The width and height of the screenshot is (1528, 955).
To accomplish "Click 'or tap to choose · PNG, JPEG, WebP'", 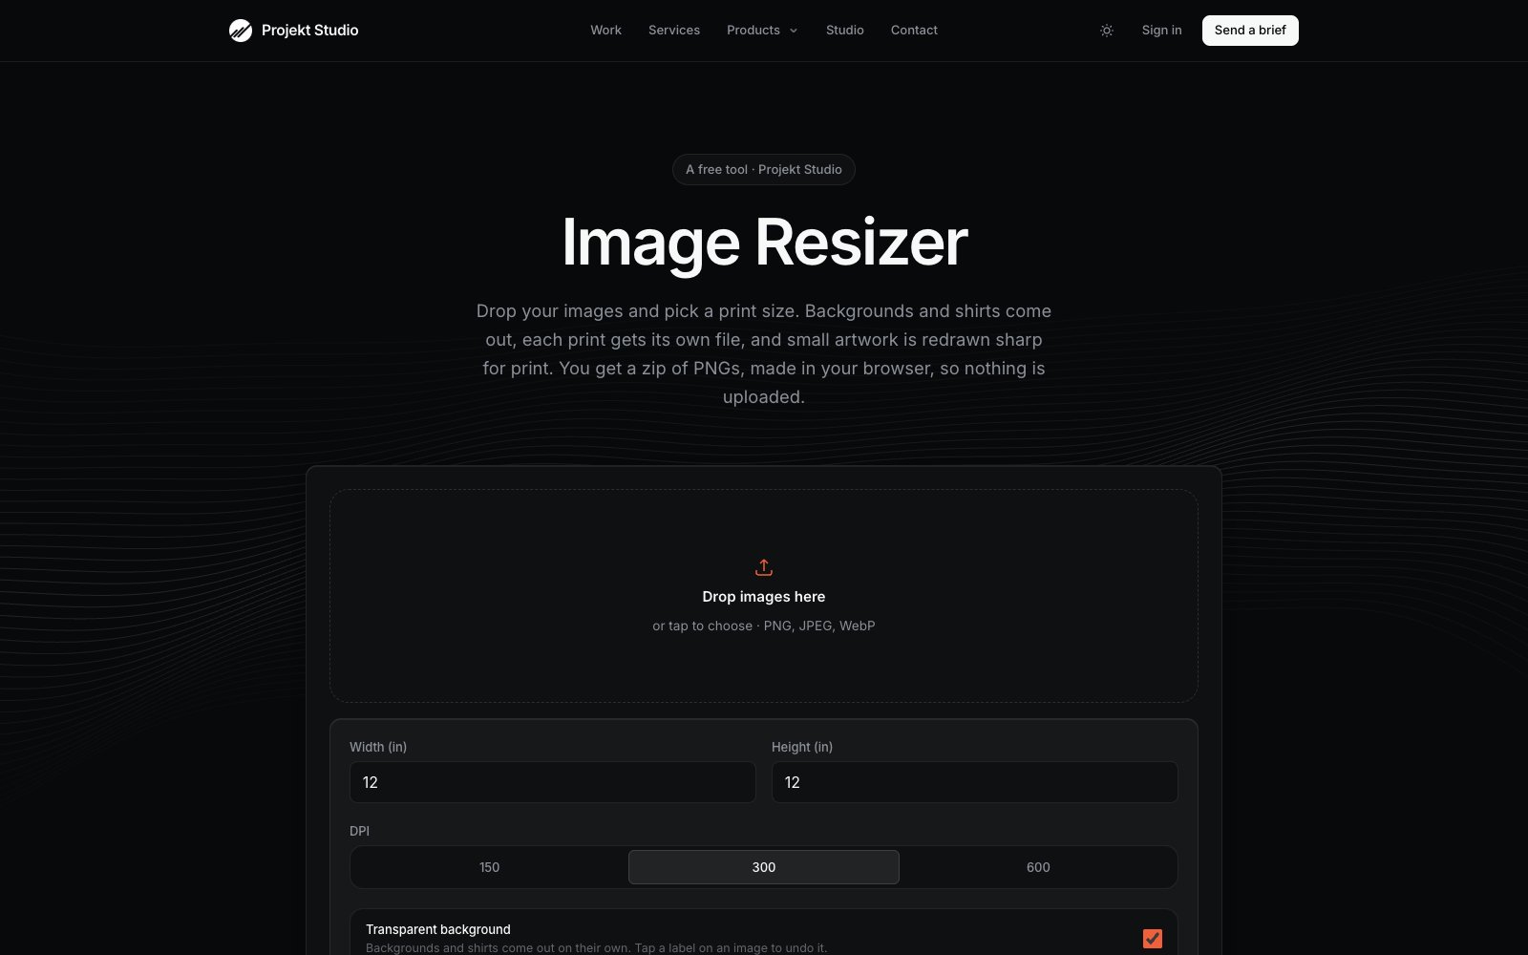I will (764, 626).
